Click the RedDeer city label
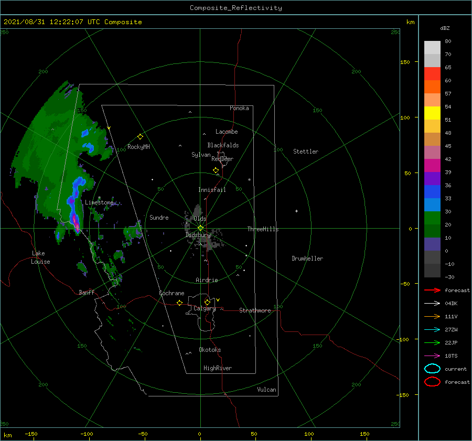The width and height of the screenshot is (472, 441). point(222,159)
